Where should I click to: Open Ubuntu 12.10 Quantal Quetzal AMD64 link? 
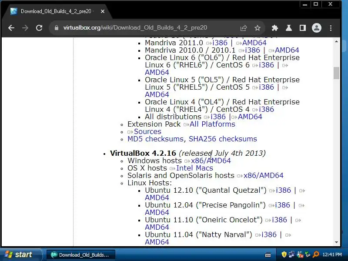157,197
